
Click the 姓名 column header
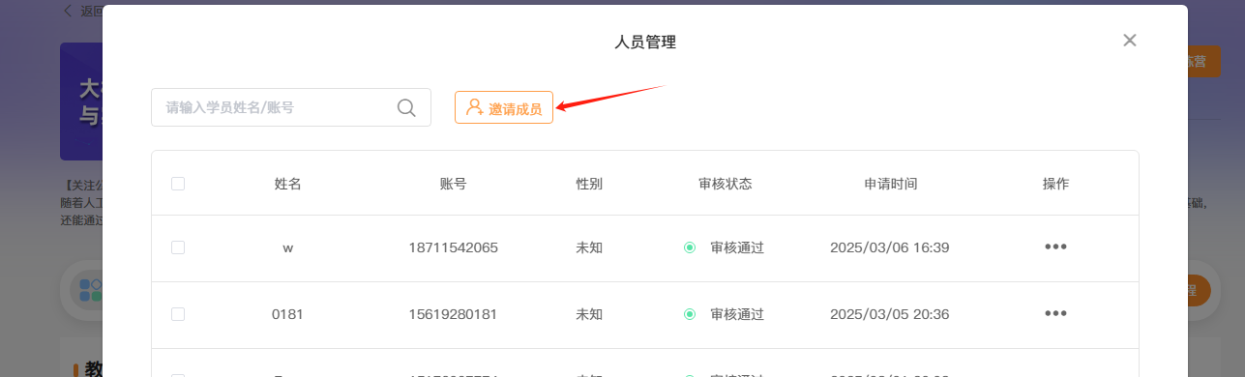[288, 184]
